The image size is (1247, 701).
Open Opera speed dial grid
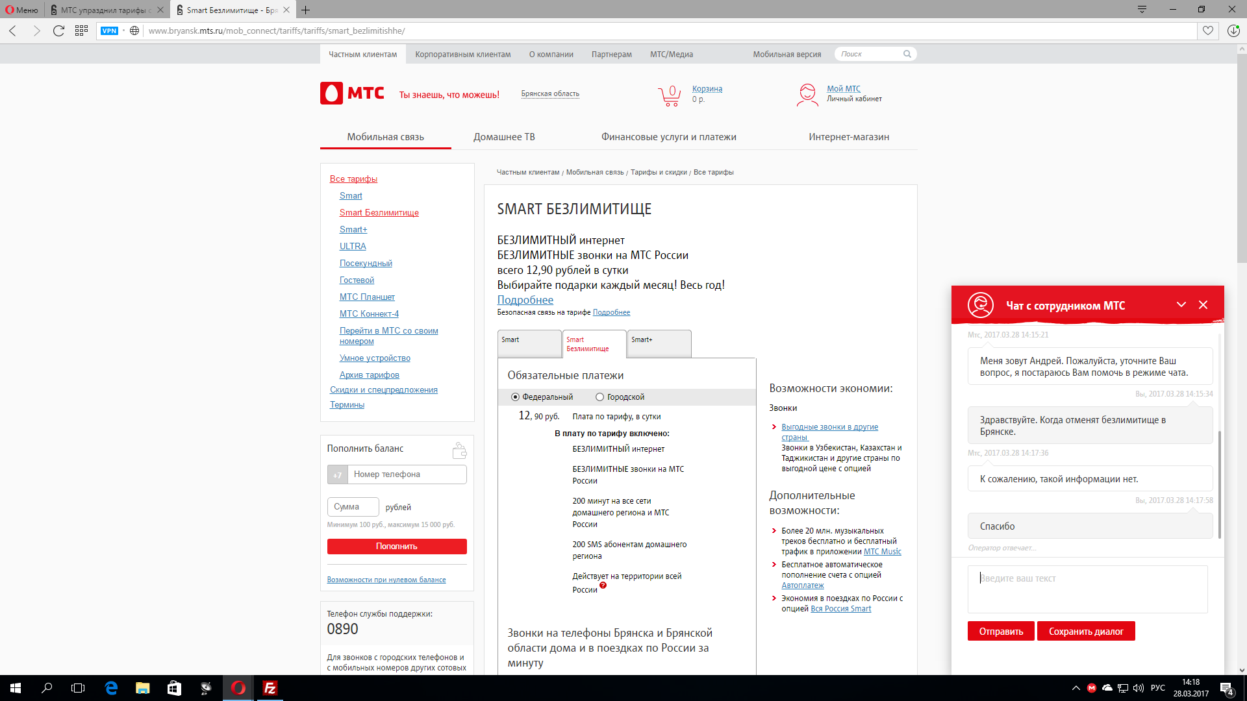pos(81,31)
